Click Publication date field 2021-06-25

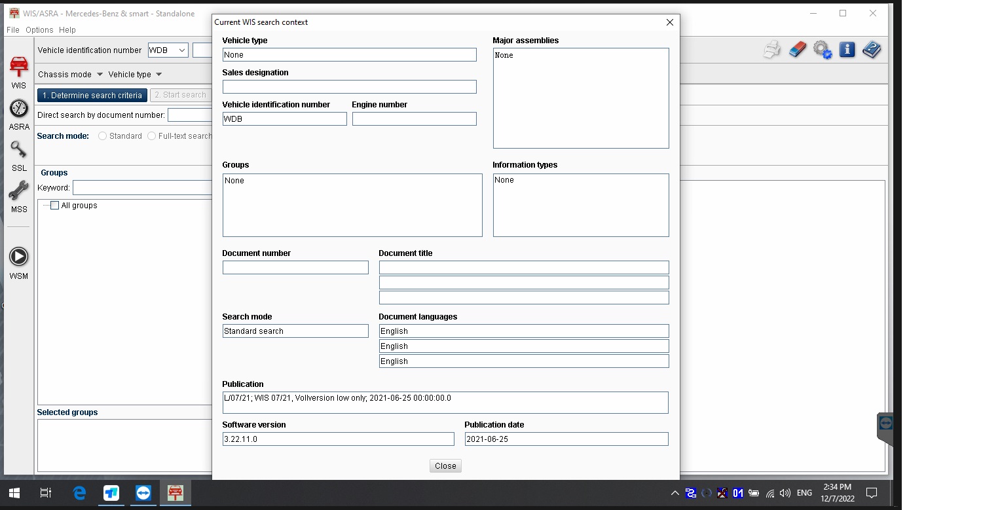[x=566, y=439]
